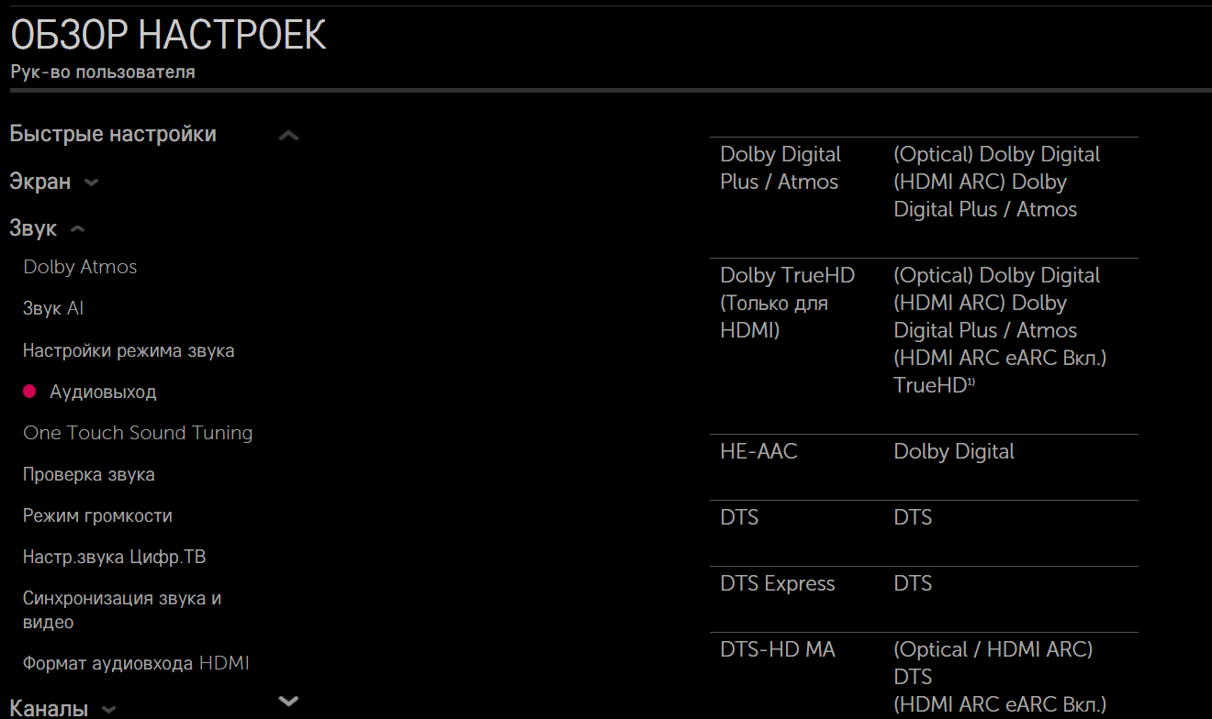
Task: Click the red dot beside Аудиовыход
Action: [29, 392]
